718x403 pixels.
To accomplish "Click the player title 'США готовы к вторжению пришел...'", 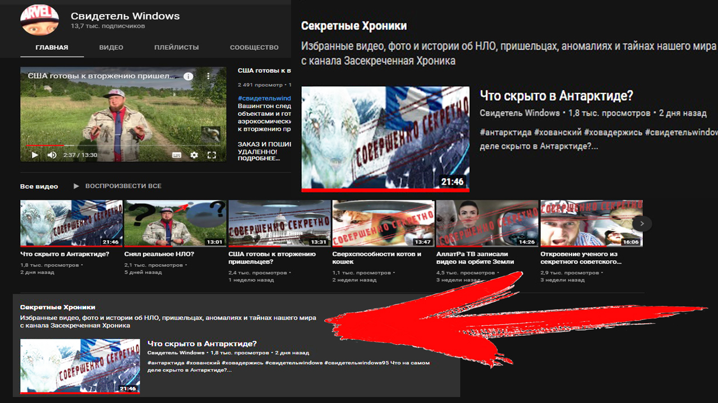I will (102, 76).
